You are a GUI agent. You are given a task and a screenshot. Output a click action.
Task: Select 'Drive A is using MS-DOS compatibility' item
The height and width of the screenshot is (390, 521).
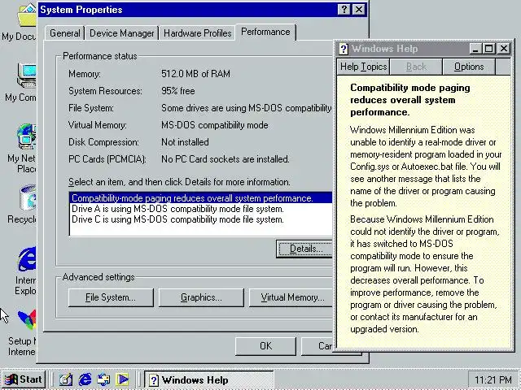(x=201, y=209)
